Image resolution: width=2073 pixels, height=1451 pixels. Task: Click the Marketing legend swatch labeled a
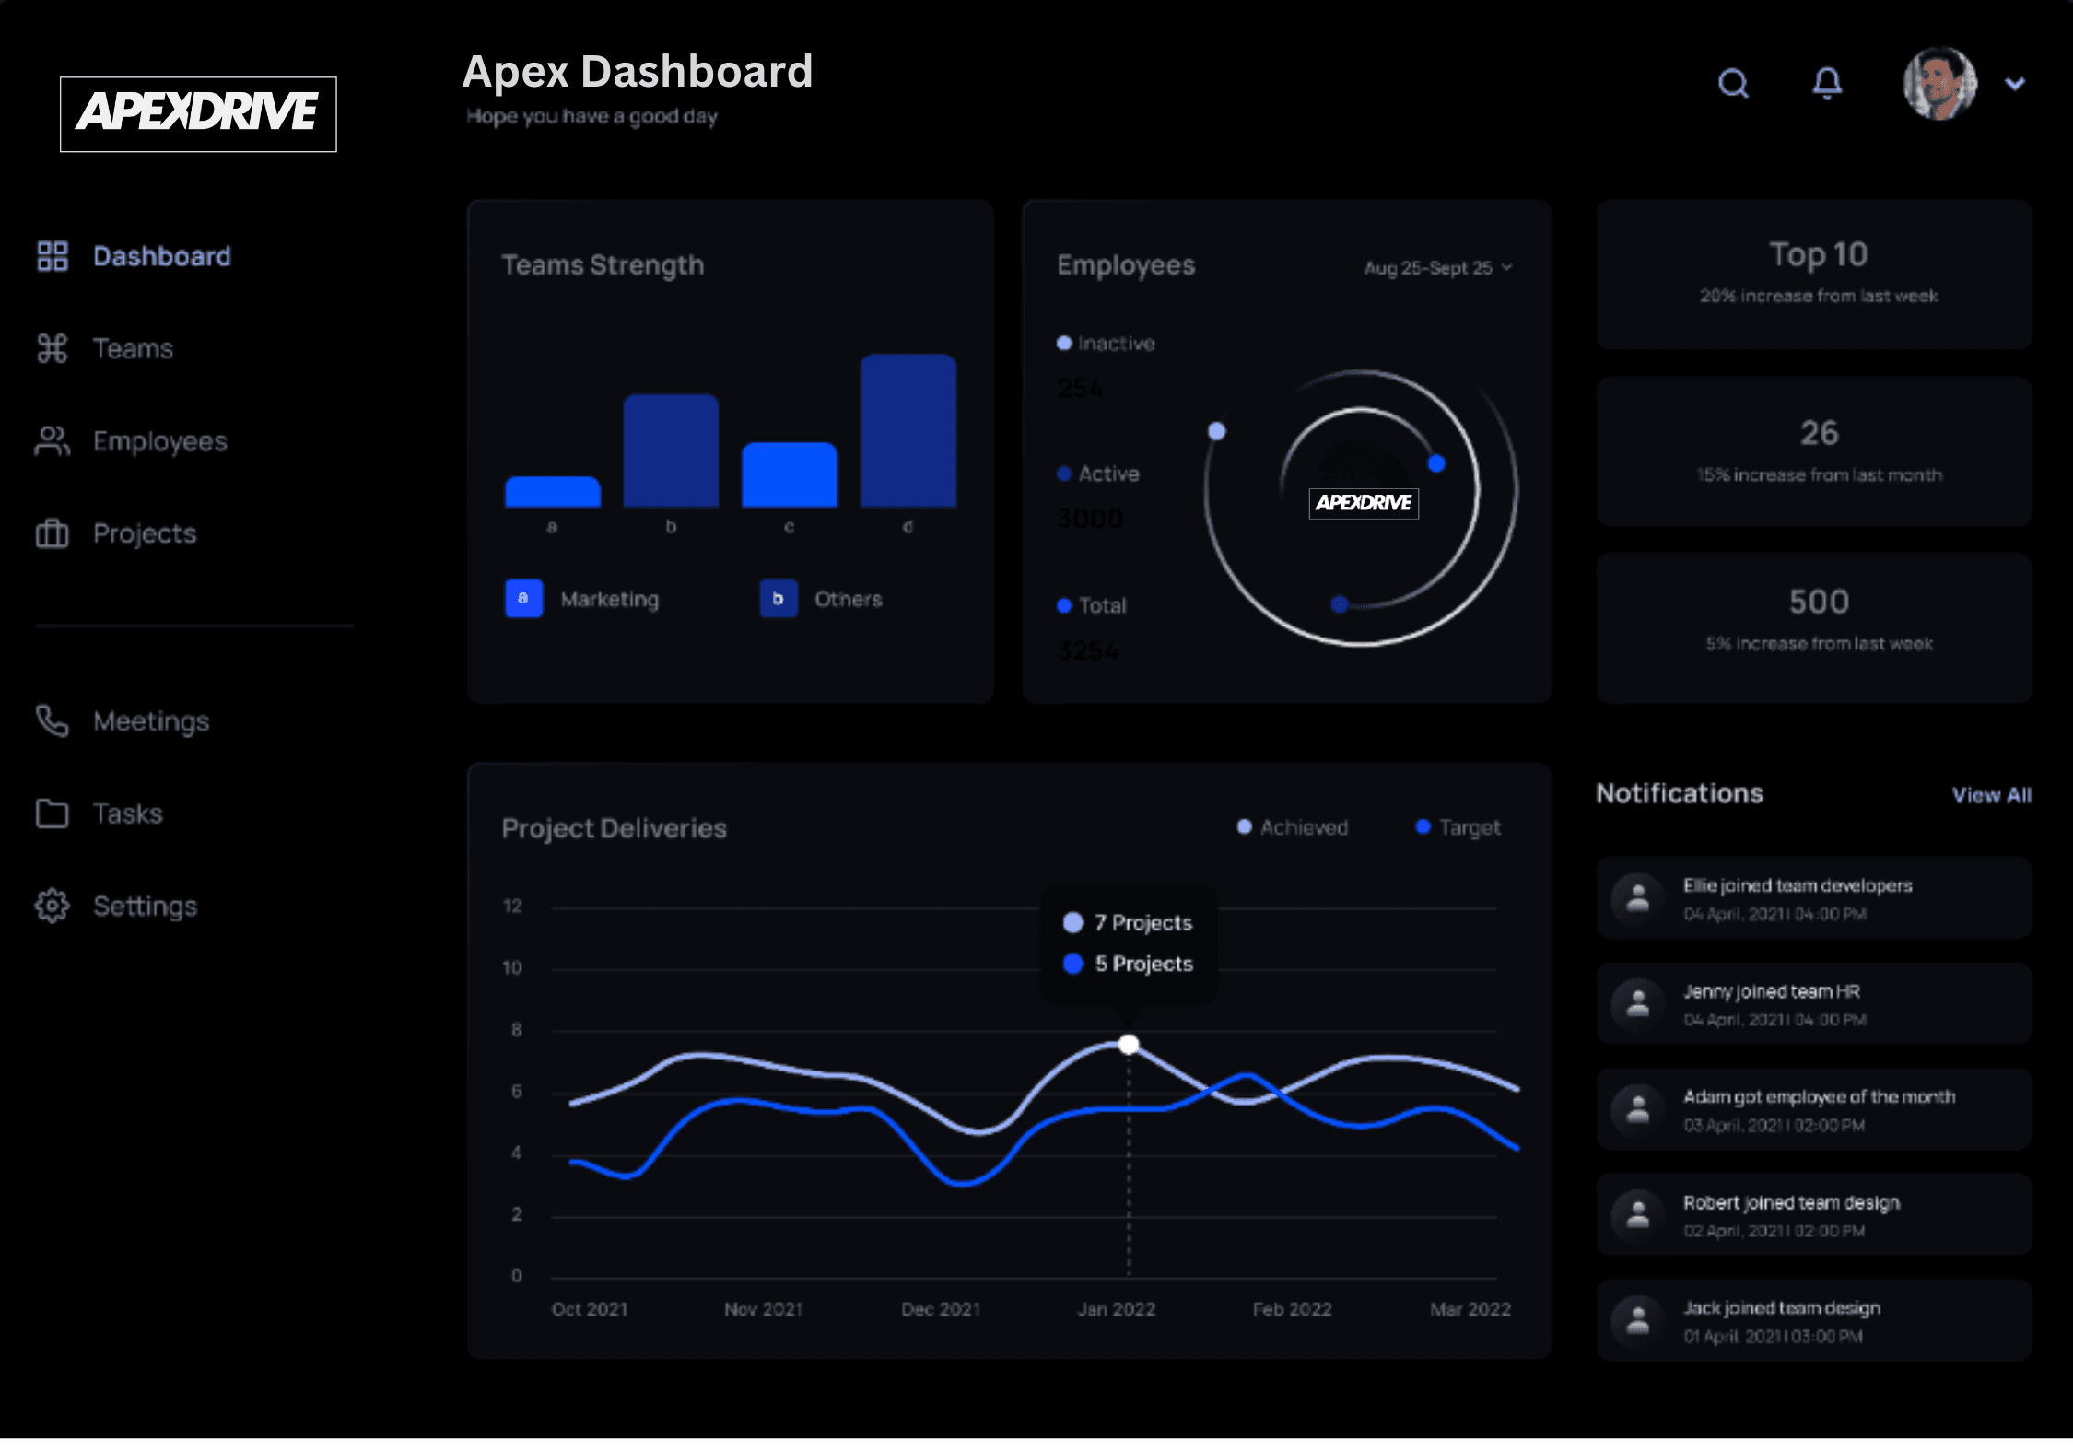pos(524,599)
